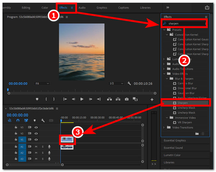Toggle the timeline Snap magnet icon
Viewport: 216px width, 172px height.
point(17,121)
